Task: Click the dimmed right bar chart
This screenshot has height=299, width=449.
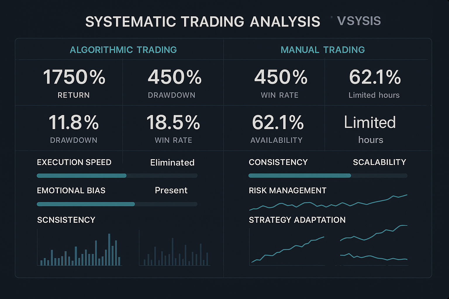Action: click(175, 252)
